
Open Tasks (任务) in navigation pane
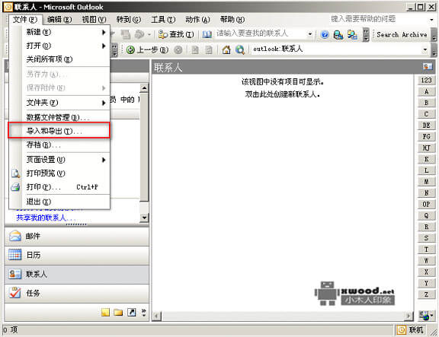(x=77, y=293)
